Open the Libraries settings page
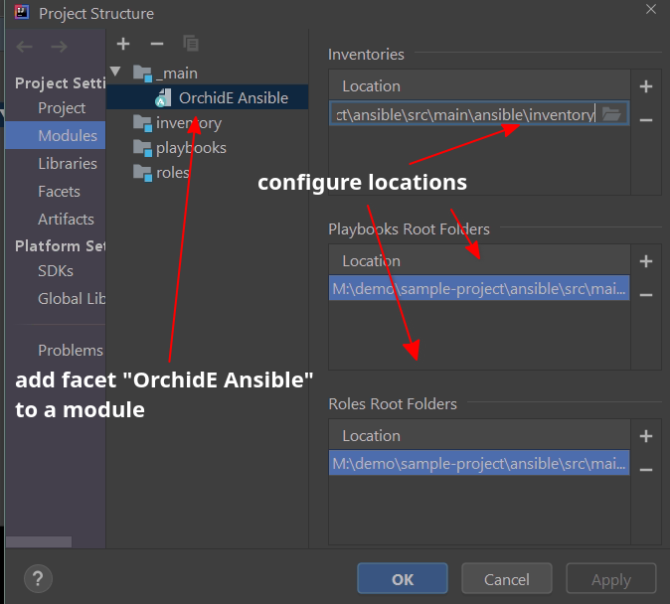670x604 pixels. pos(67,164)
